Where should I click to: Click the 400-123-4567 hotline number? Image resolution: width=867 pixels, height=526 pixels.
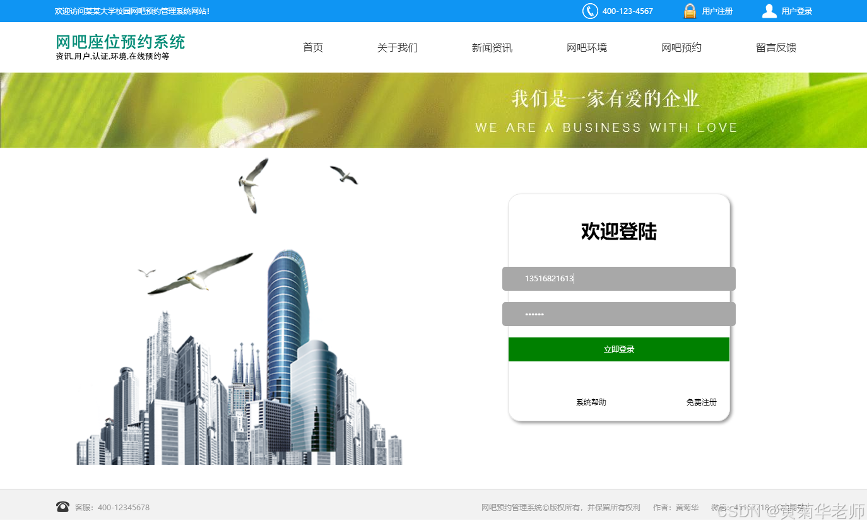(628, 11)
